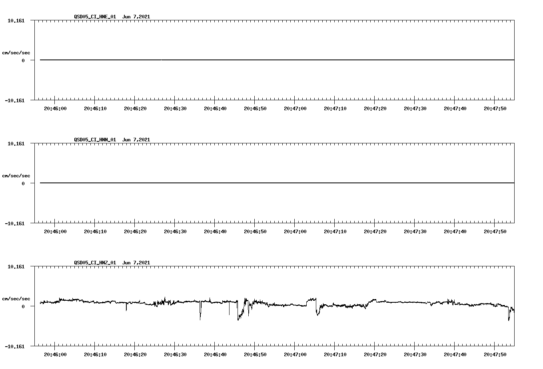Click the 20:46:20 time label under HNZ chart
Viewport: 543px width, 369px height.
point(135,355)
